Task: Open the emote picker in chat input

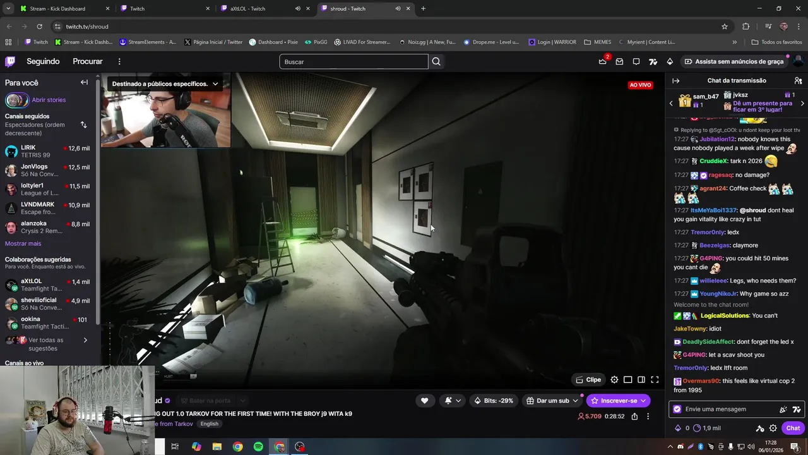Action: click(783, 409)
